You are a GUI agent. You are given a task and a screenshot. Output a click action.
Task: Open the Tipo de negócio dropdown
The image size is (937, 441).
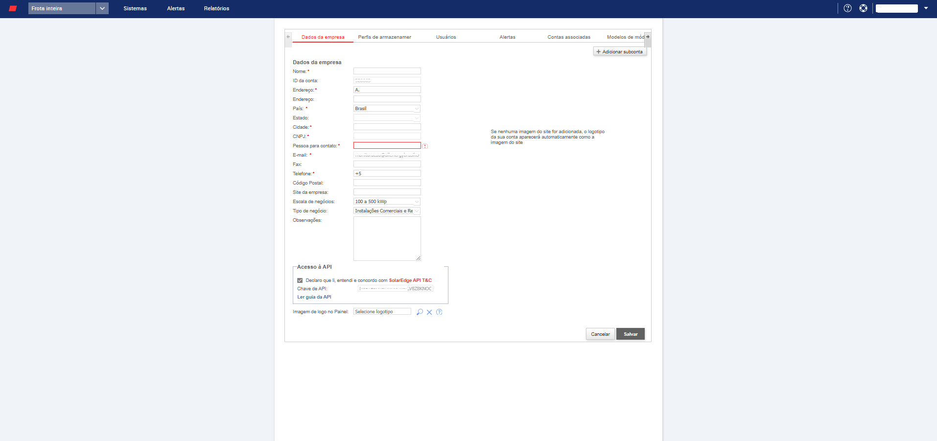[x=387, y=211]
